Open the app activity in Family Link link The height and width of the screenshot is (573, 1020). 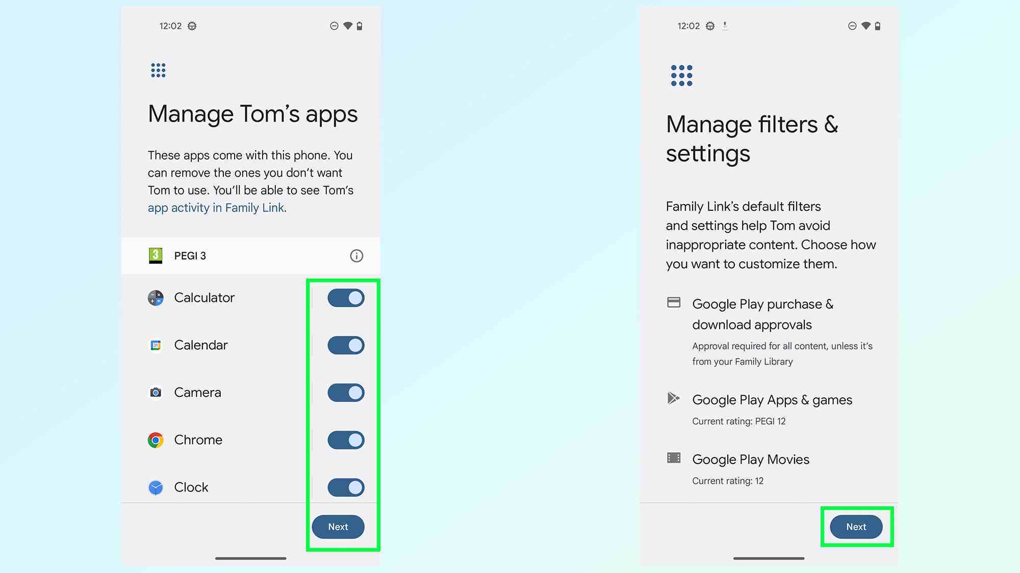tap(216, 208)
